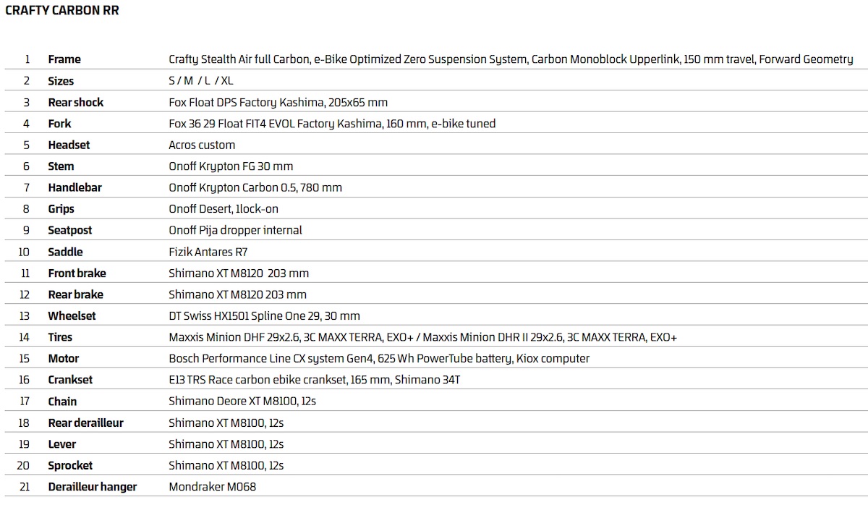
Task: Click row number 20 for Sprocket
Action: pyautogui.click(x=25, y=465)
